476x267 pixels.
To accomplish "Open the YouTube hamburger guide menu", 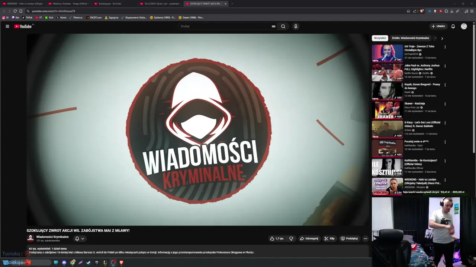I will click(7, 26).
